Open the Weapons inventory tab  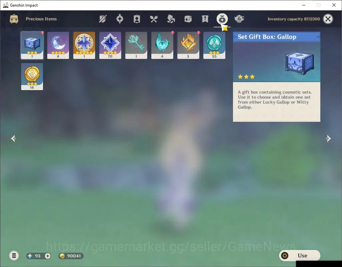tap(103, 19)
